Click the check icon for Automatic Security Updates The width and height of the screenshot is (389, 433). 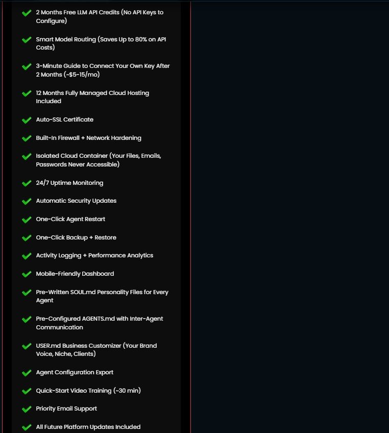pyautogui.click(x=27, y=201)
